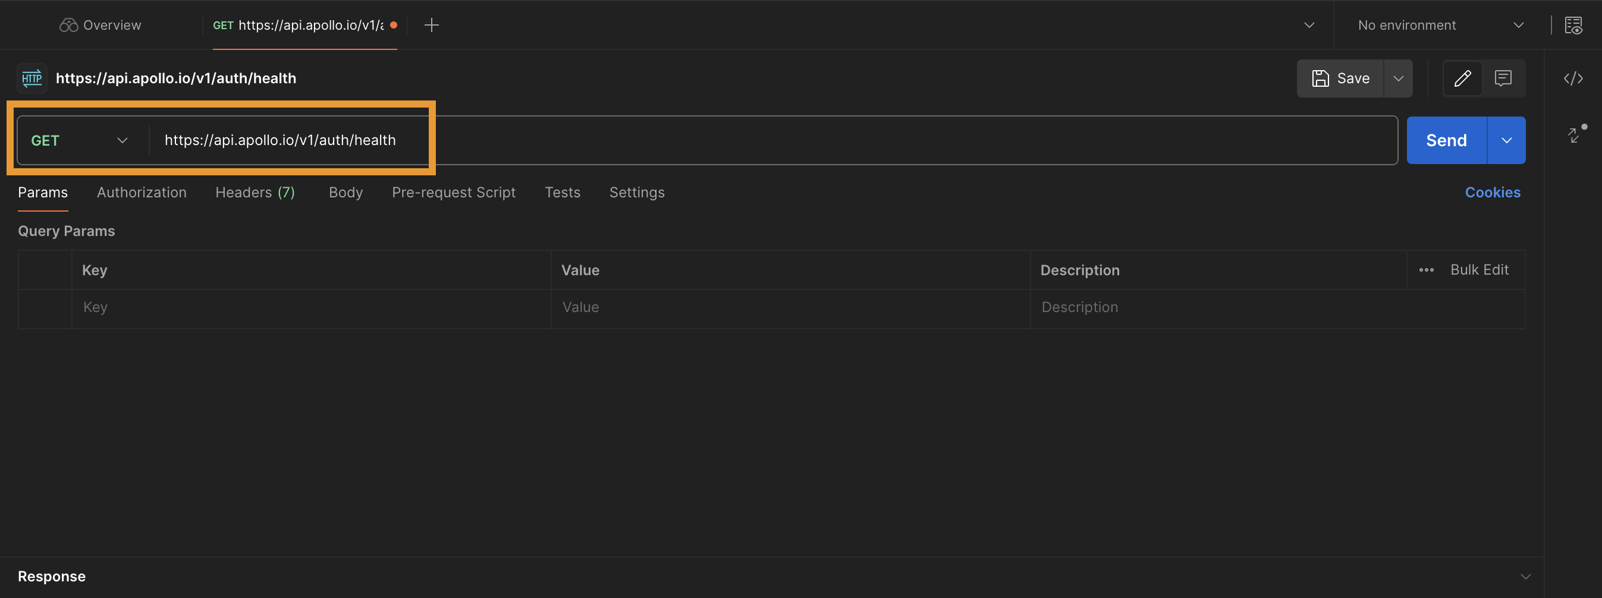Click Bulk Edit
The image size is (1602, 598).
(x=1480, y=270)
